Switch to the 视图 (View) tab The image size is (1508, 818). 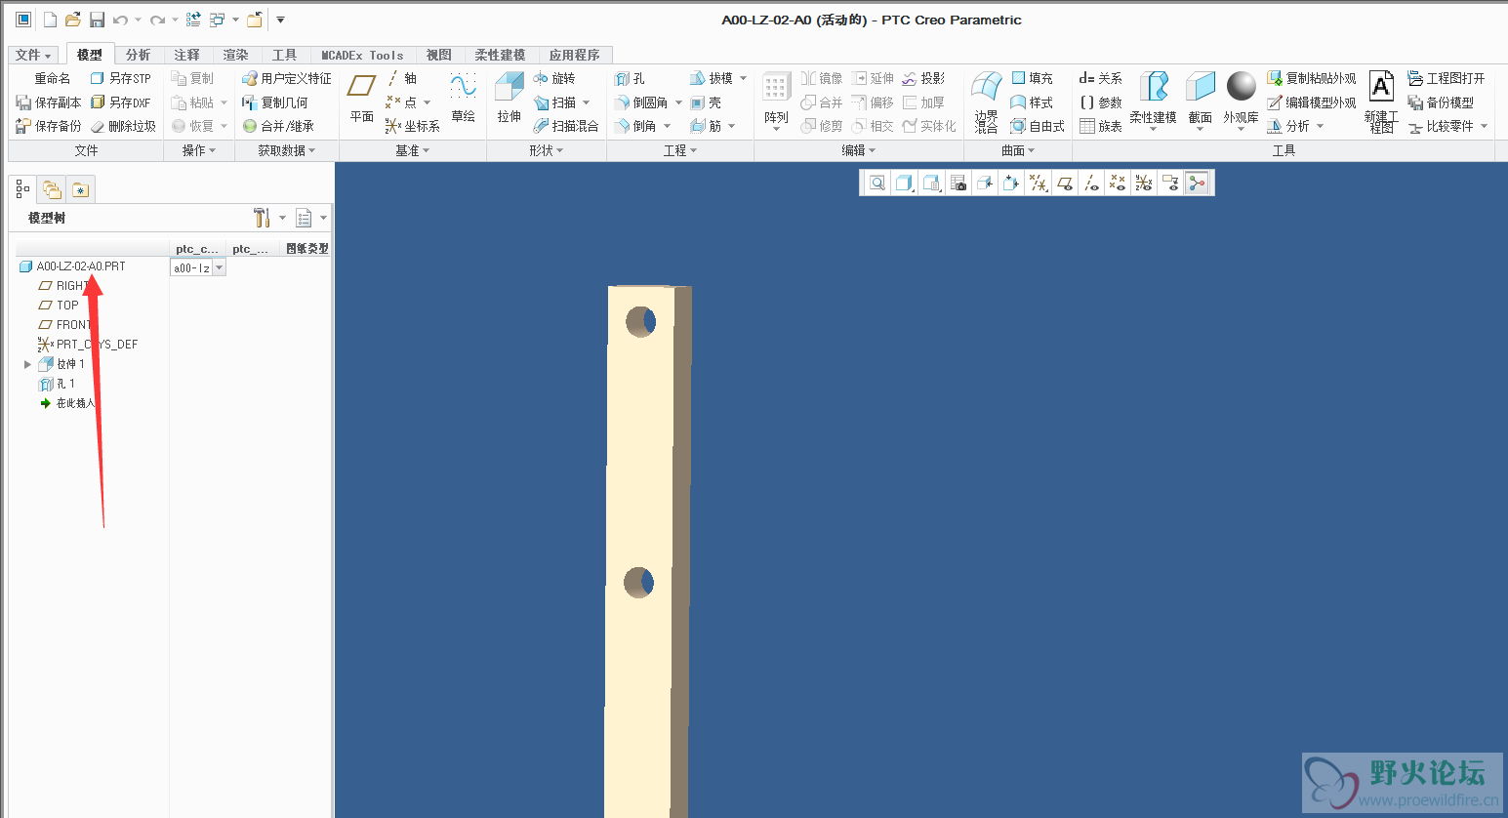tap(439, 55)
